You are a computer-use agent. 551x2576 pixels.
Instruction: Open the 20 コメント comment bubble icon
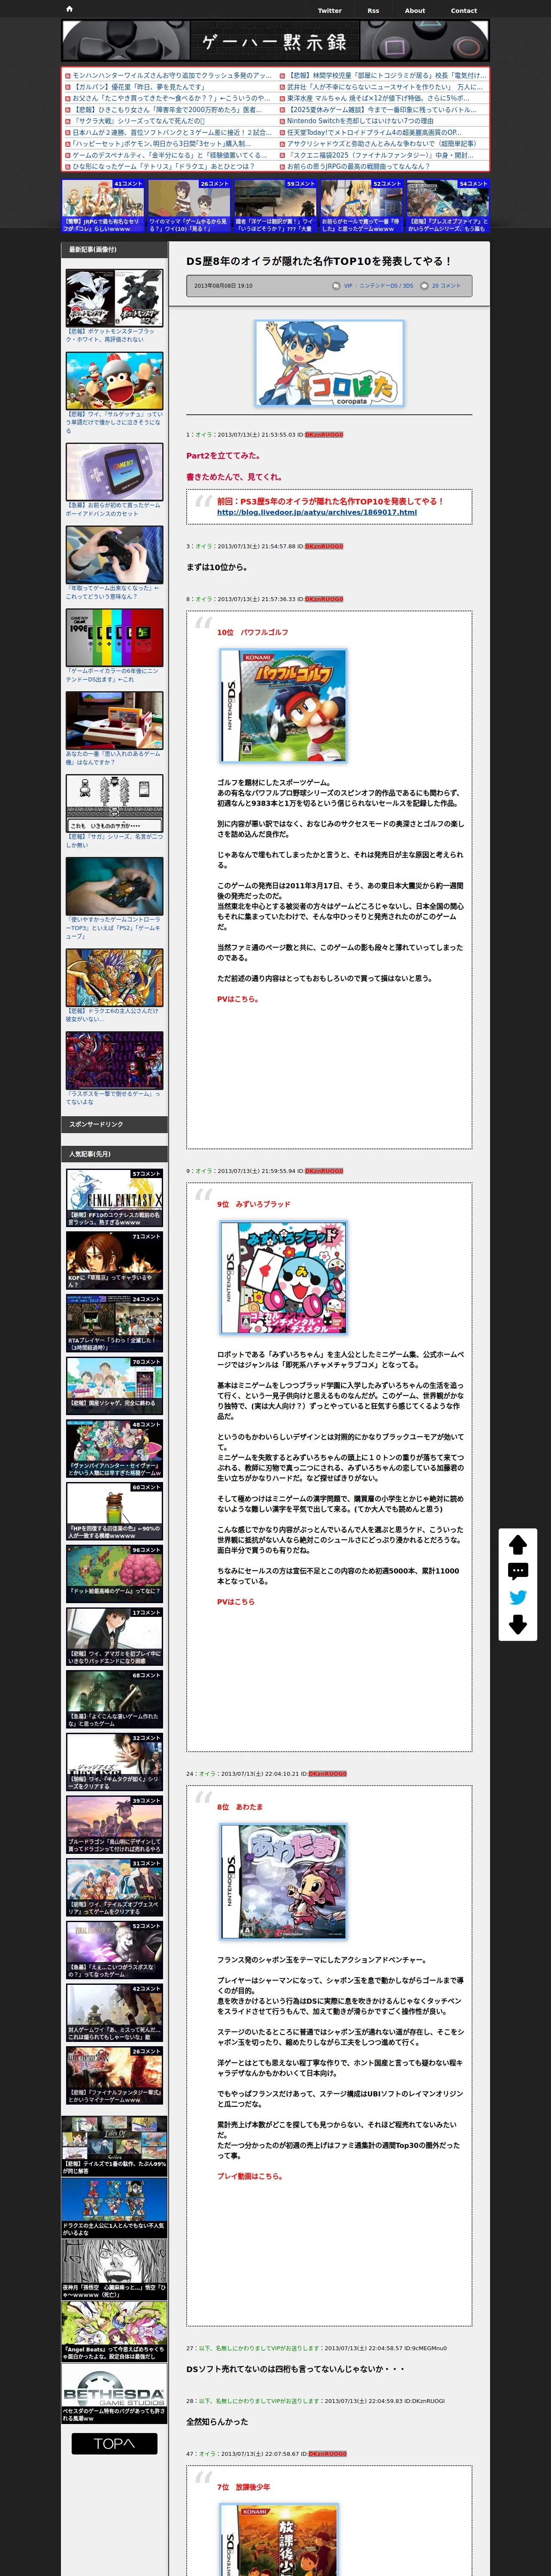click(x=424, y=286)
